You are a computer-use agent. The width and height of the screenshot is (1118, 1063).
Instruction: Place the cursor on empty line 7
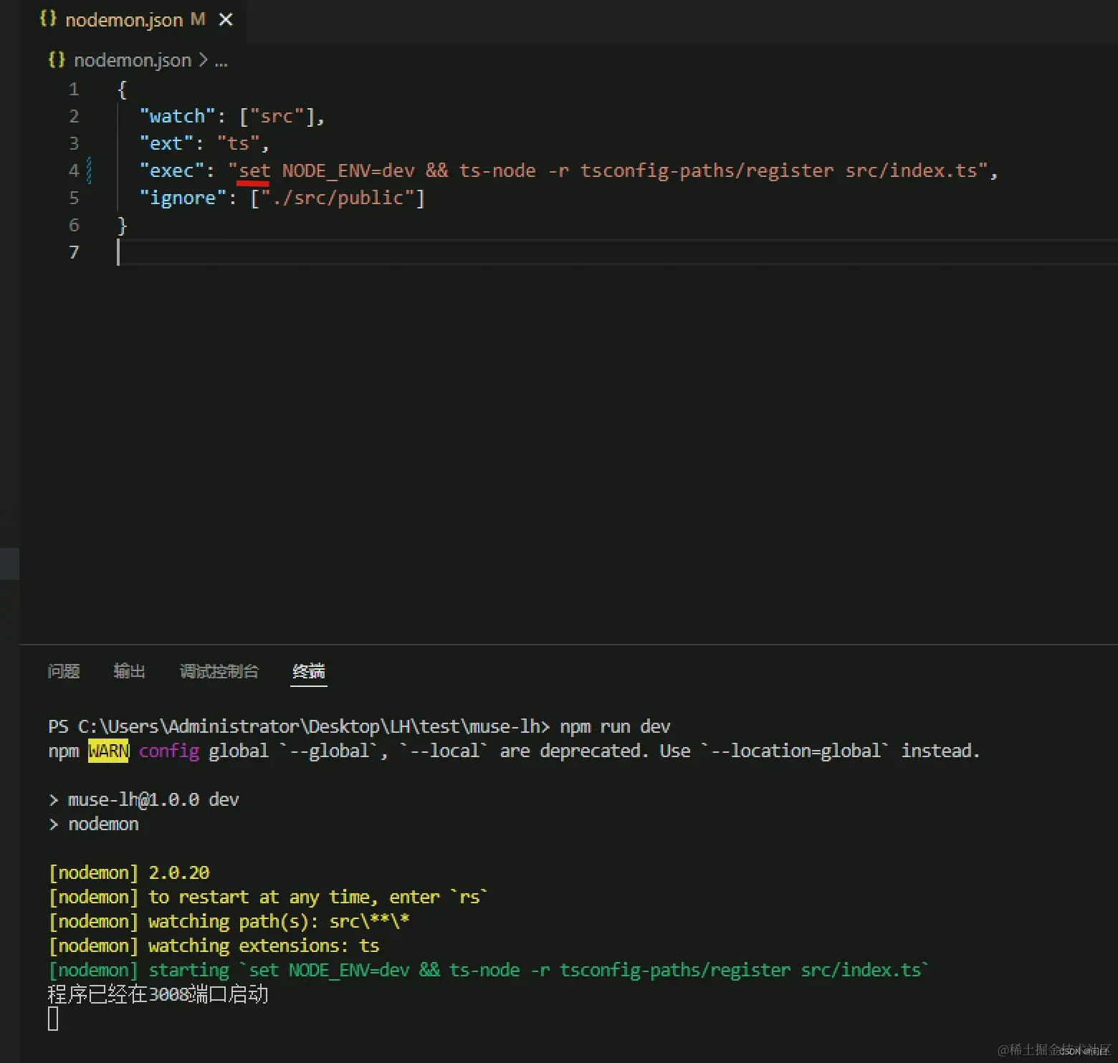click(616, 253)
